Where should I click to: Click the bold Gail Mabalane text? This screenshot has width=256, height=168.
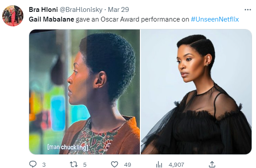click(52, 19)
